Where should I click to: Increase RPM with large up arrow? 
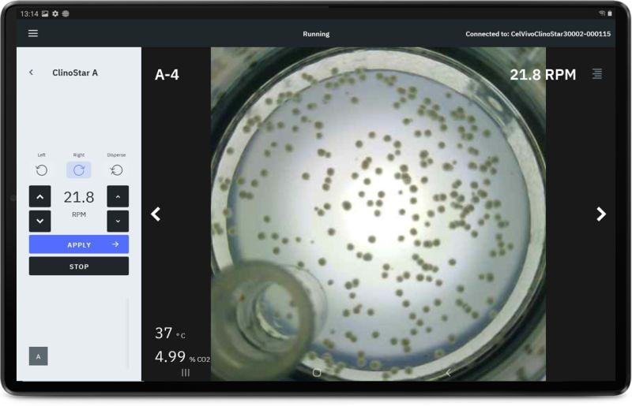click(x=40, y=196)
